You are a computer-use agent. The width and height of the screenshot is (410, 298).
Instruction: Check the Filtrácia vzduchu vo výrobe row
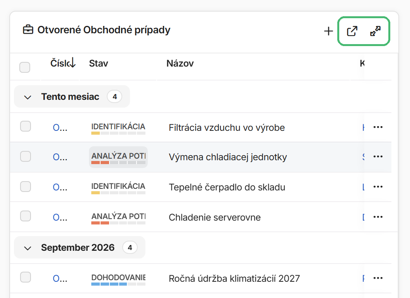pos(26,127)
